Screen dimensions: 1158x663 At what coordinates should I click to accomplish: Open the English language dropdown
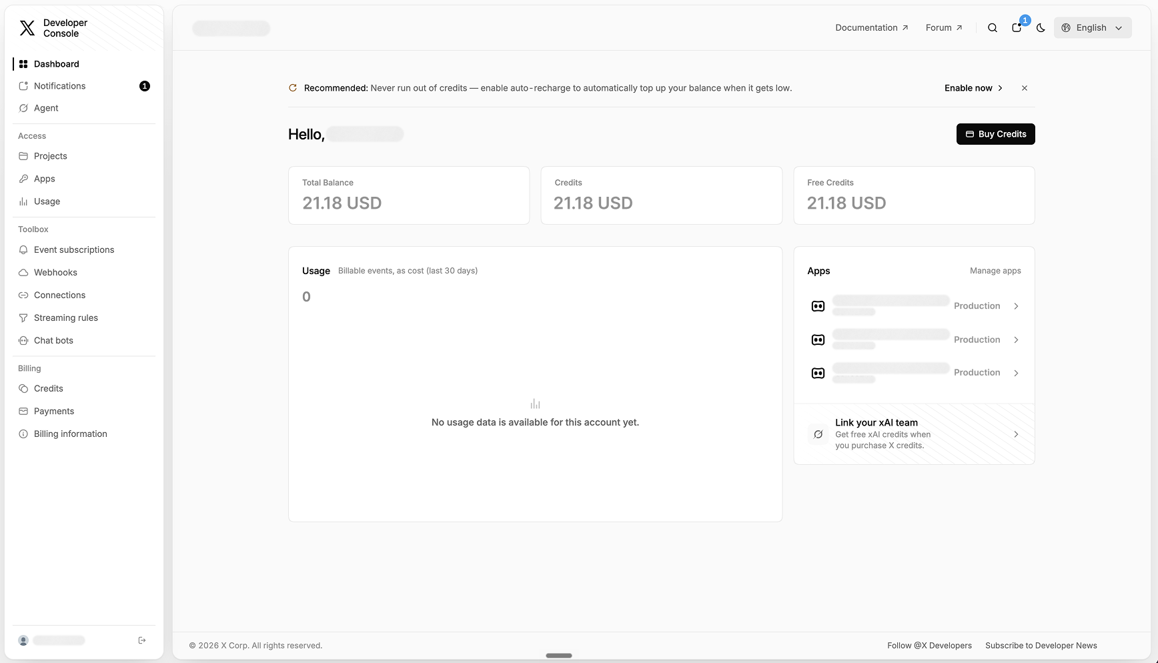1093,28
